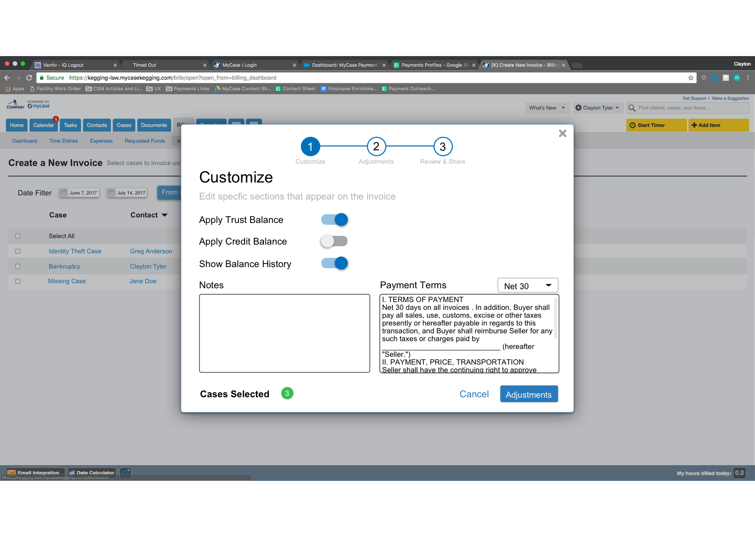Open the Expenses sub-tab
Screen dimensions: 755x537
pos(101,141)
